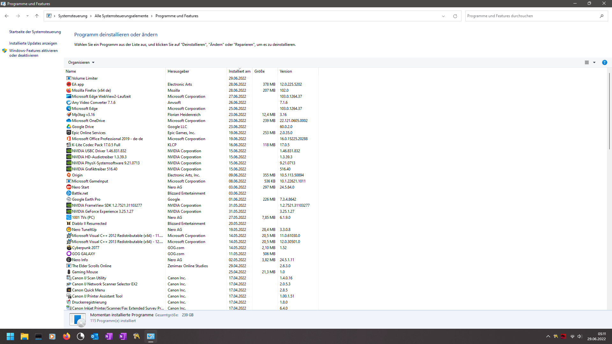Focus the Programme und Features search field

[x=532, y=16]
